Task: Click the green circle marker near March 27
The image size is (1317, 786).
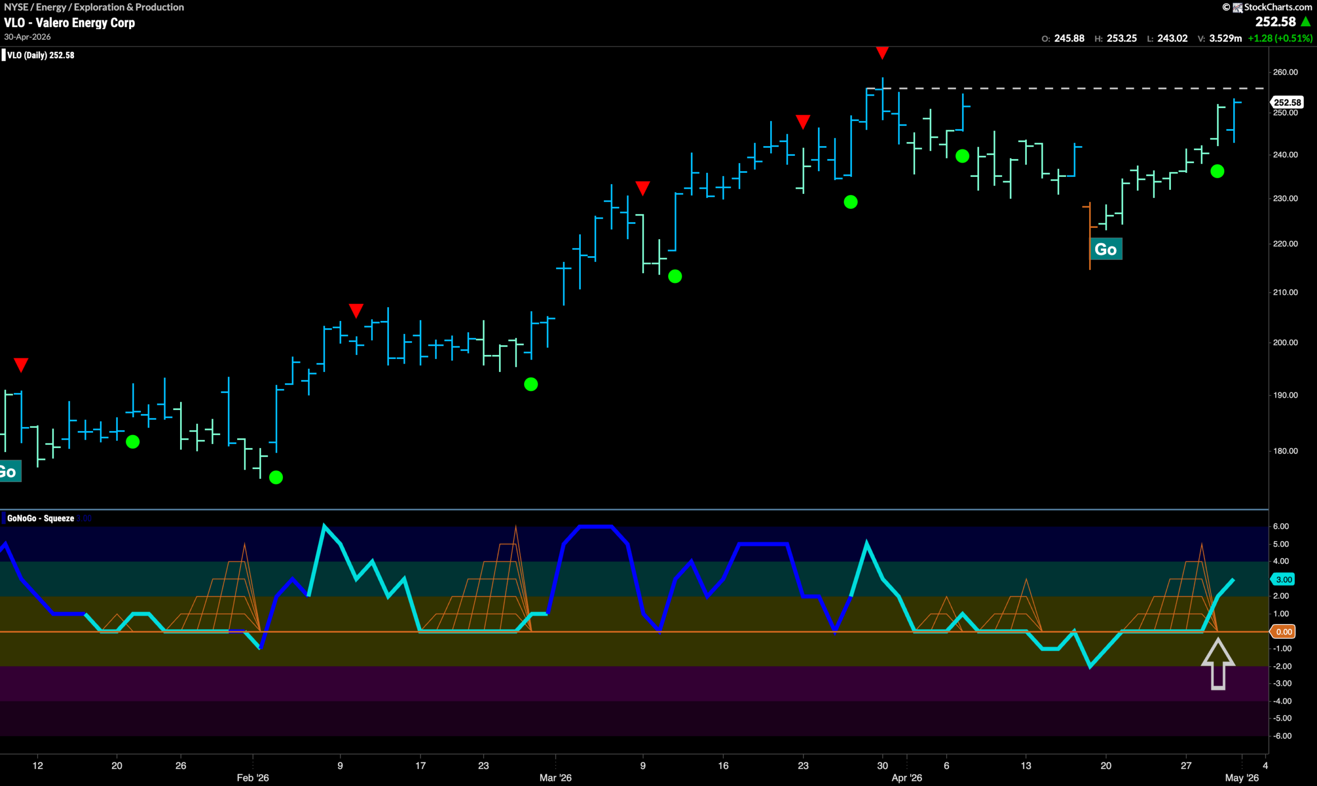Action: pyautogui.click(x=850, y=202)
